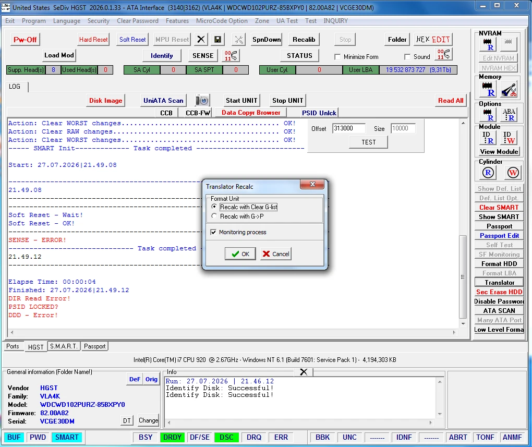Viewport: 532px width, 447px height.
Task: Open the MicroCode Option menu
Action: 222,21
